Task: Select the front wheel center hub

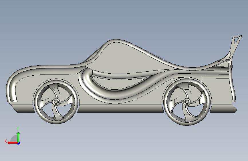Action: click(x=56, y=102)
